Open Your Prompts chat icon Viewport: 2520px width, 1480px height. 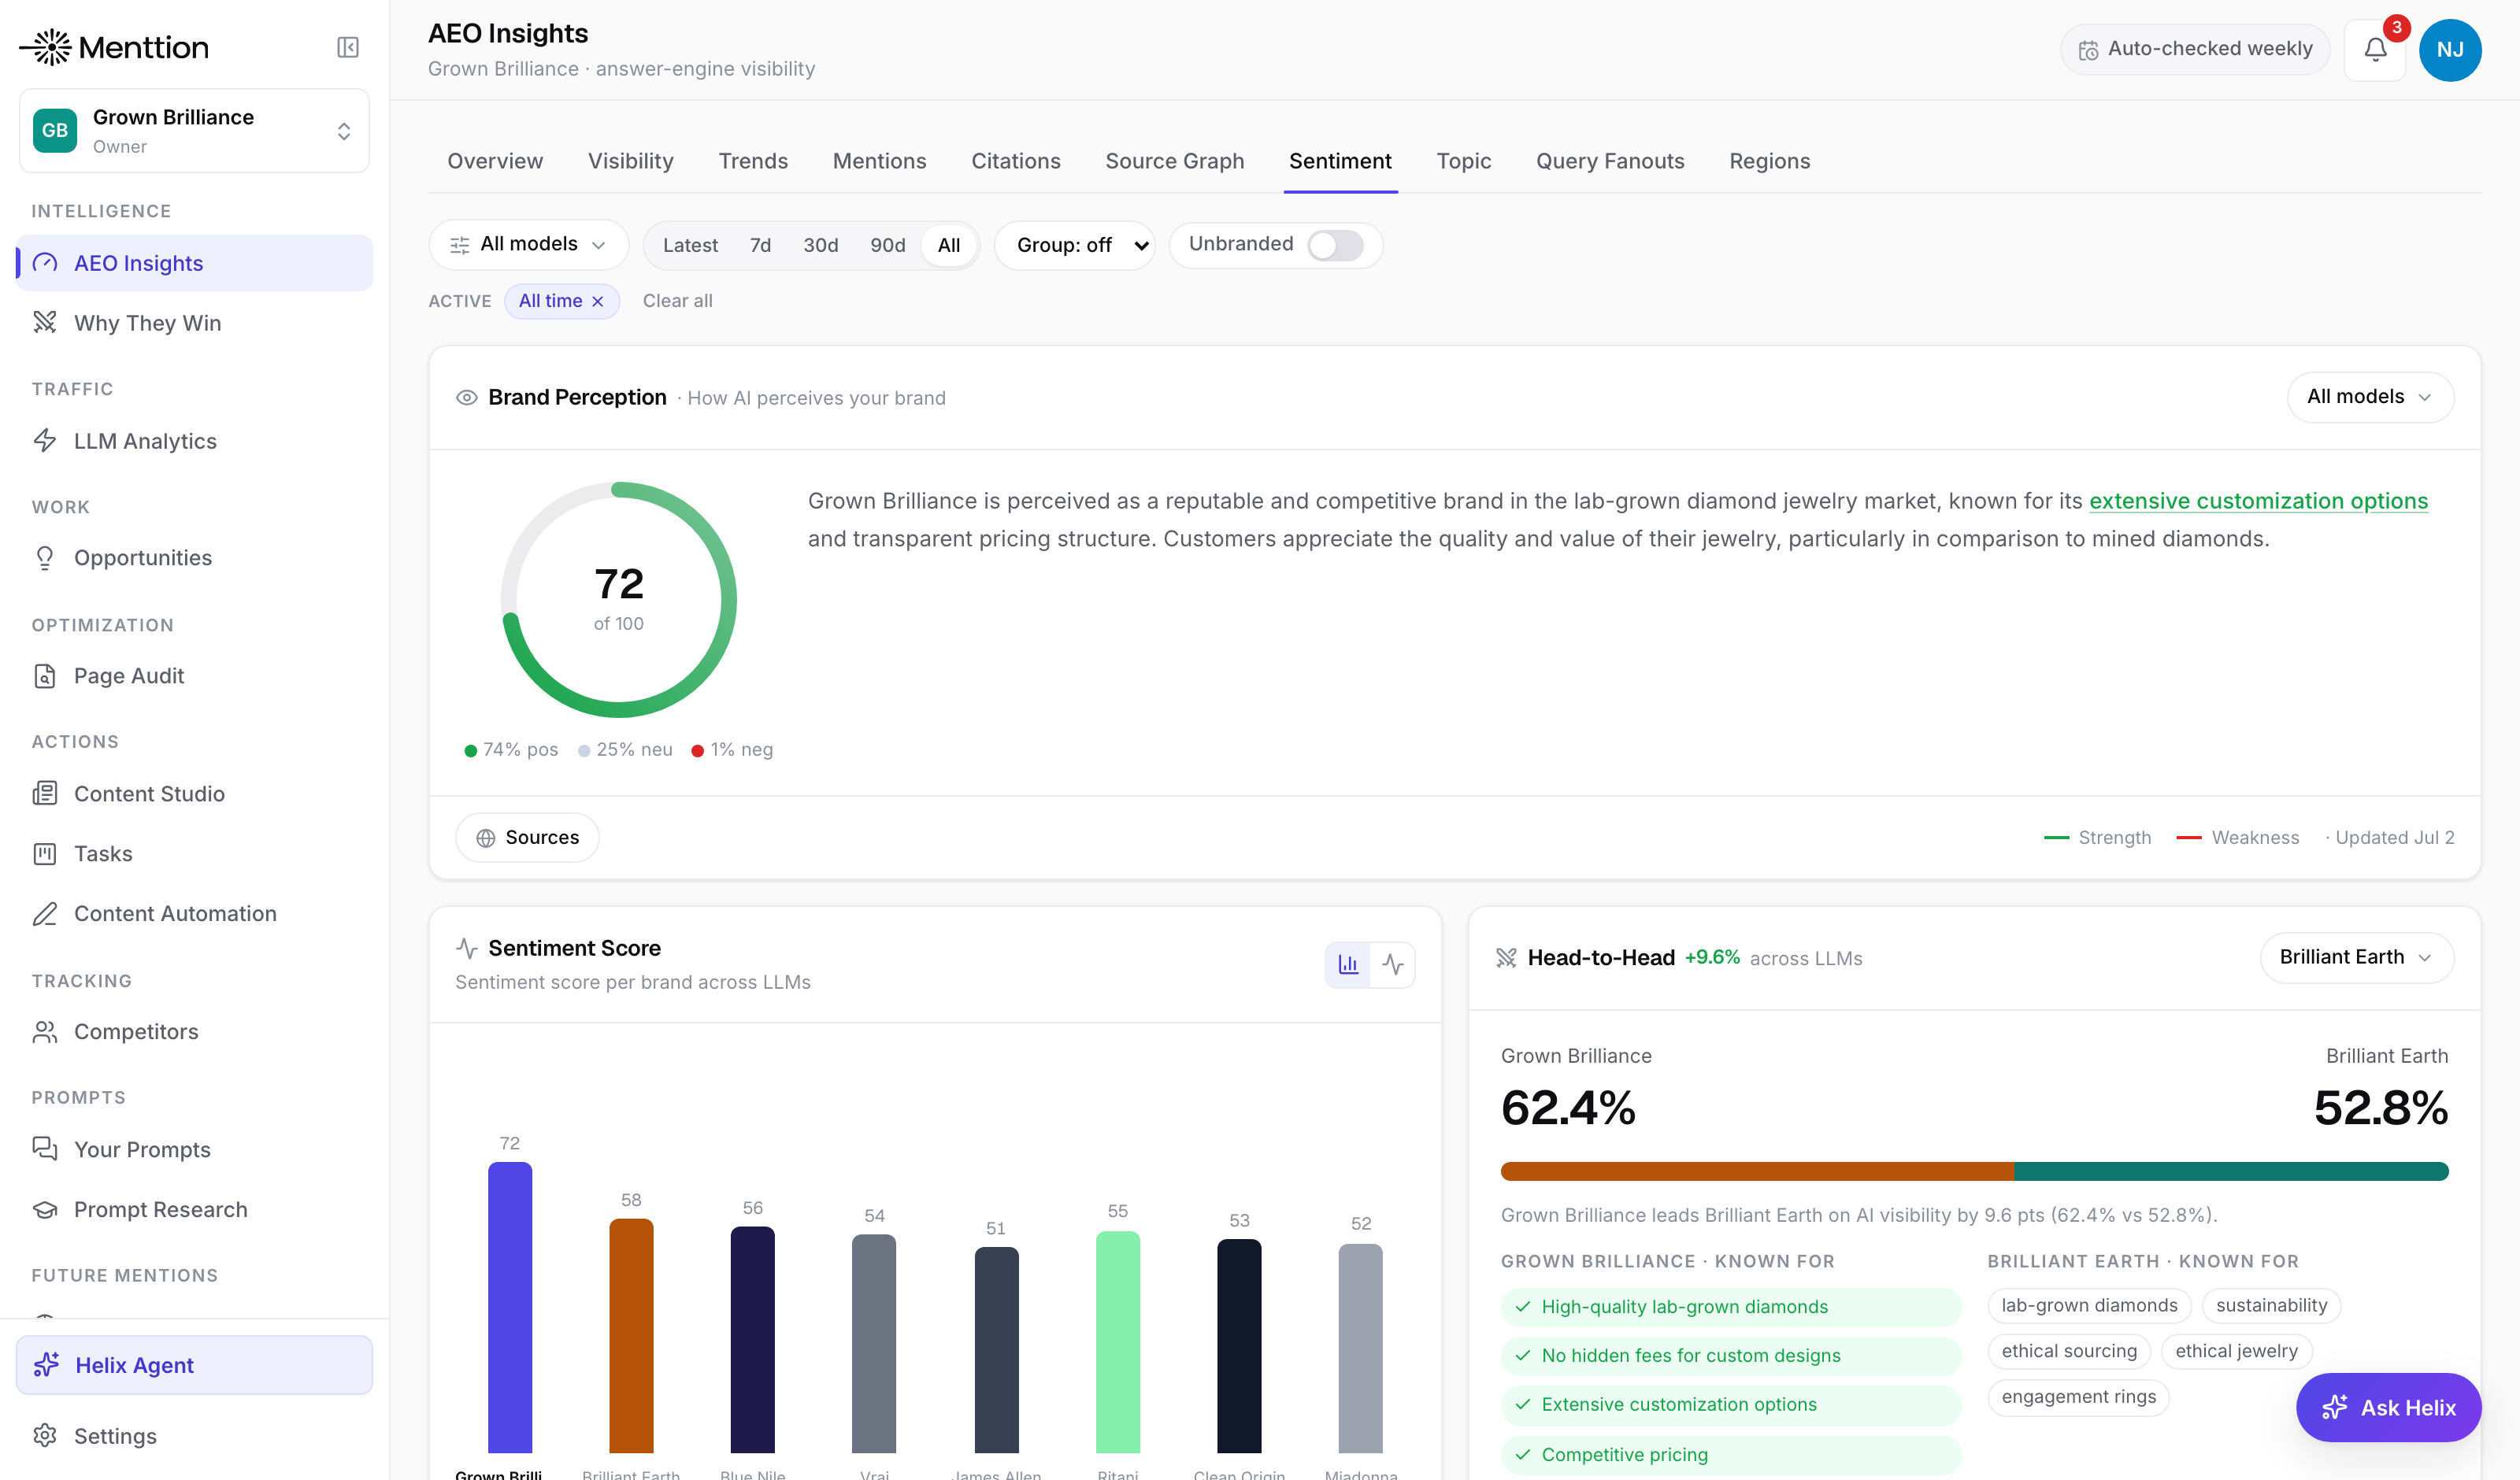pos(45,1148)
